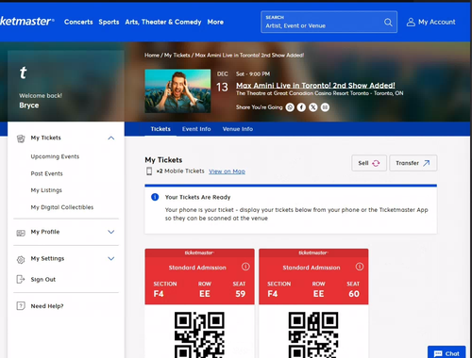This screenshot has width=472, height=358.
Task: Share event via WhatsApp icon
Action: tap(290, 107)
